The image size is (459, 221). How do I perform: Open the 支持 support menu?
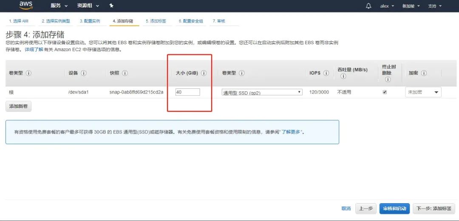tap(435, 6)
